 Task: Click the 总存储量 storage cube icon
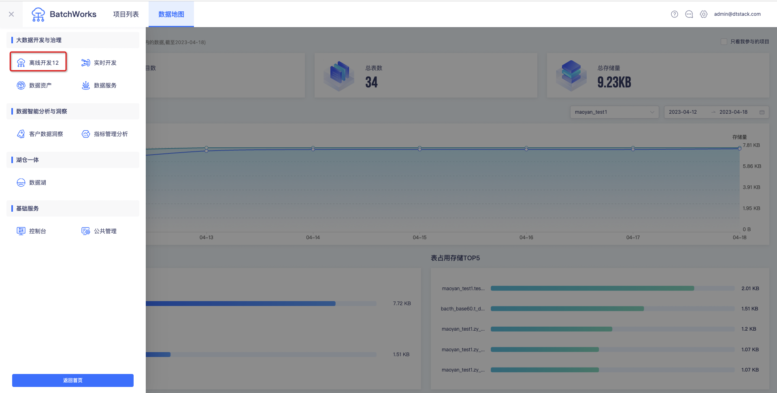point(571,76)
